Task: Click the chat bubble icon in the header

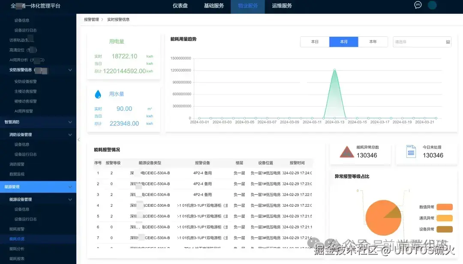Action: pyautogui.click(x=418, y=5)
